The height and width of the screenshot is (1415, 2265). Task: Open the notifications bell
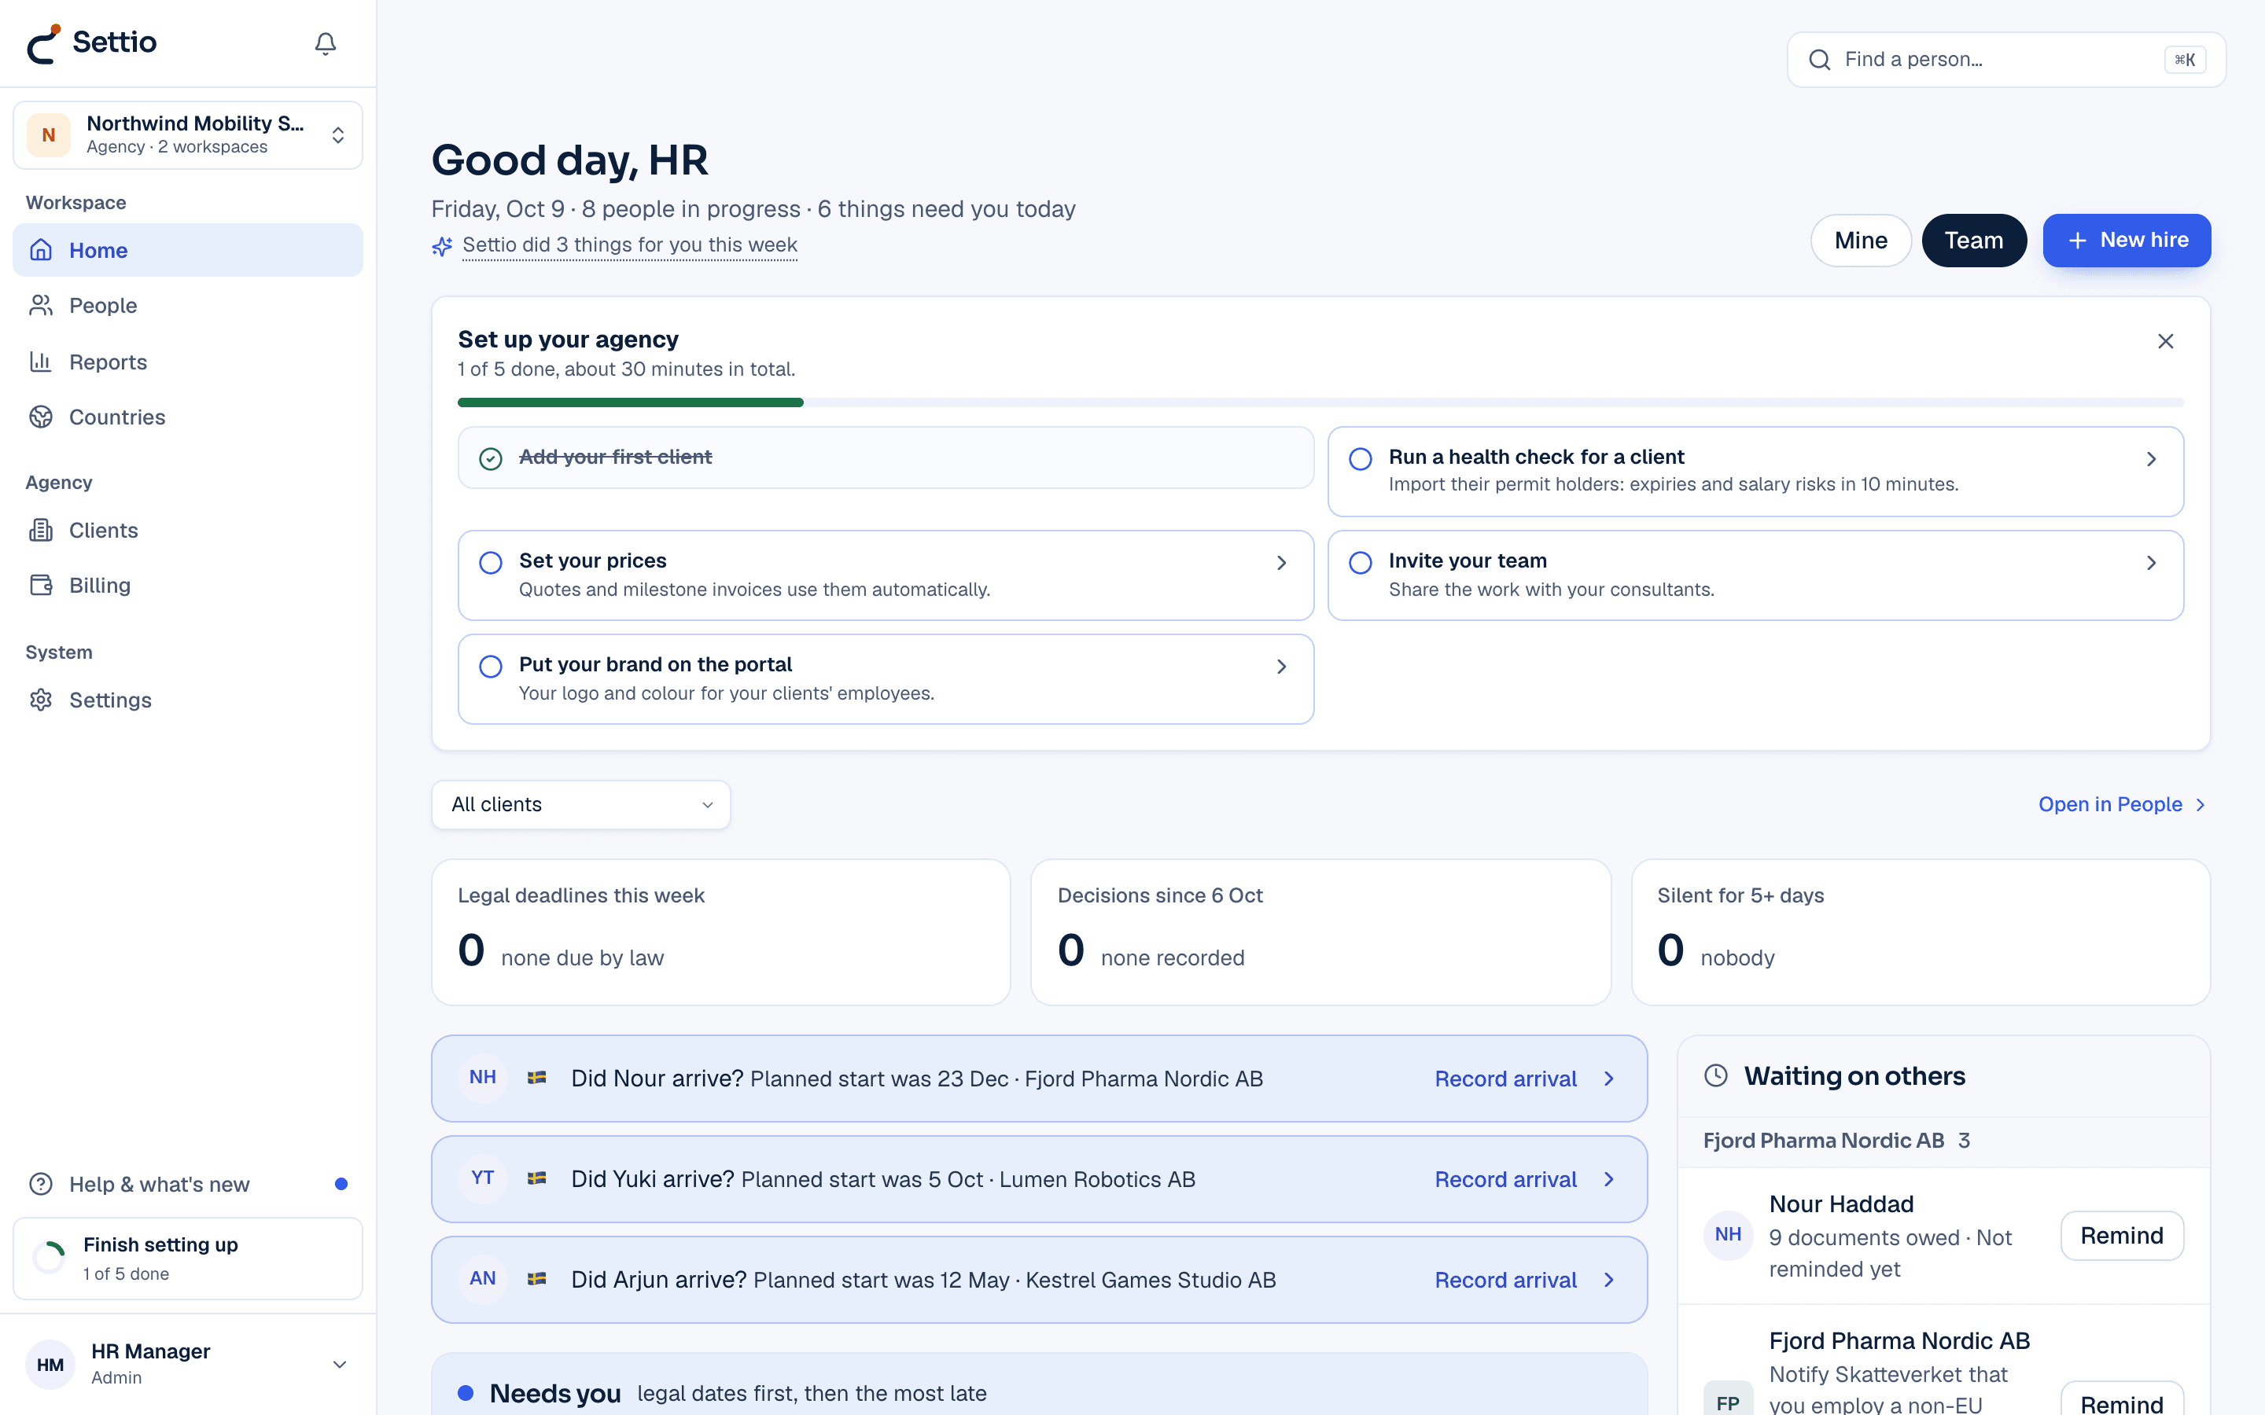pyautogui.click(x=325, y=43)
